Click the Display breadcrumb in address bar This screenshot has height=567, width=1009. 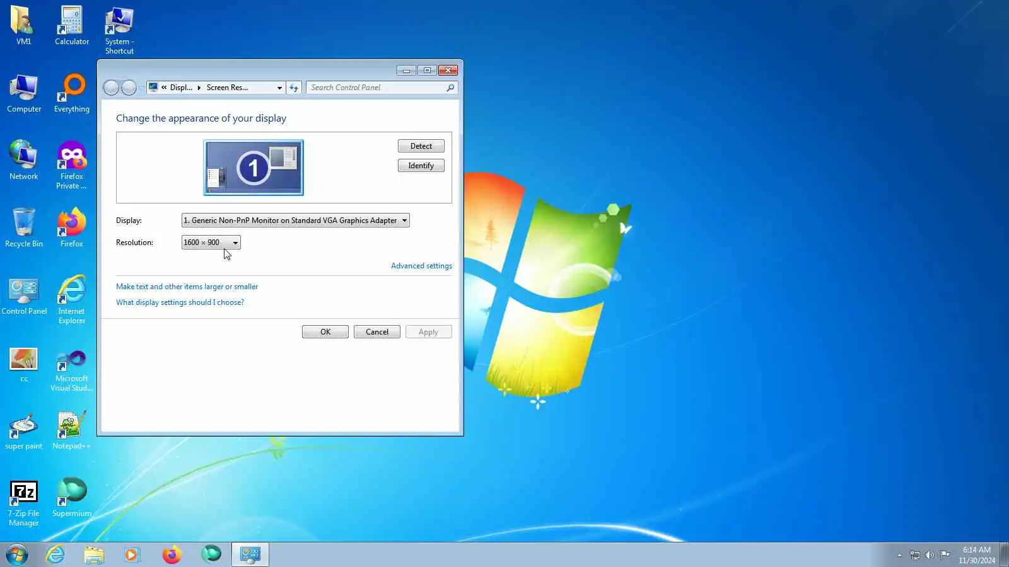click(x=181, y=88)
